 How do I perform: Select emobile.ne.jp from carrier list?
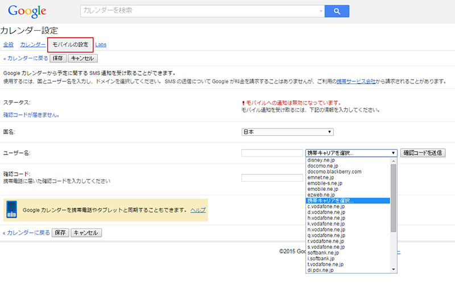pos(348,189)
